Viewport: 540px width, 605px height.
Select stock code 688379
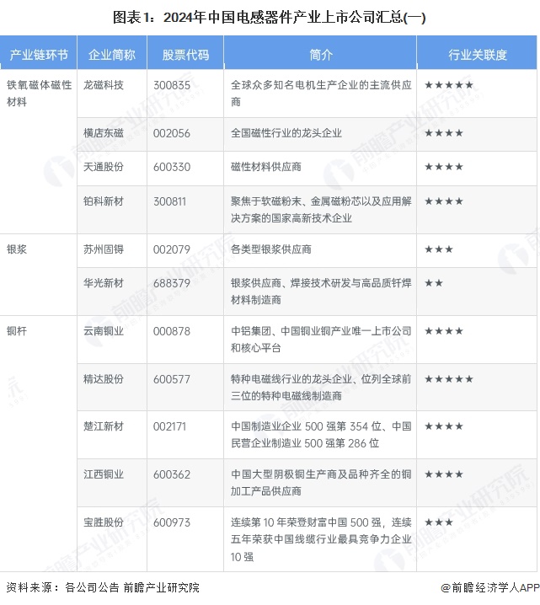172,284
